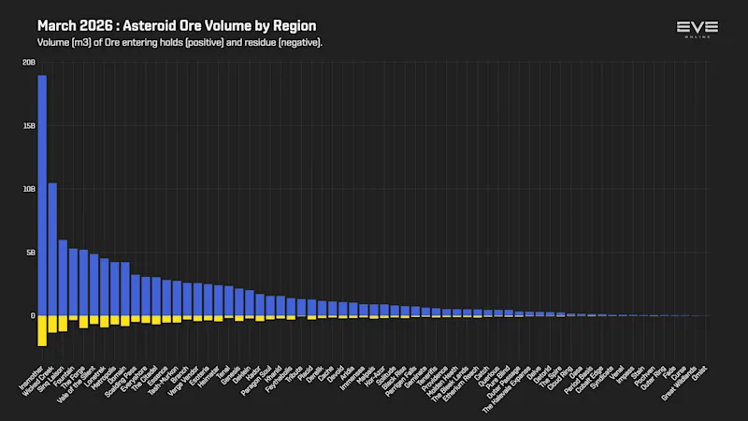The width and height of the screenshot is (748, 421).
Task: Click the "Immensea" axis label
Action: [x=352, y=378]
